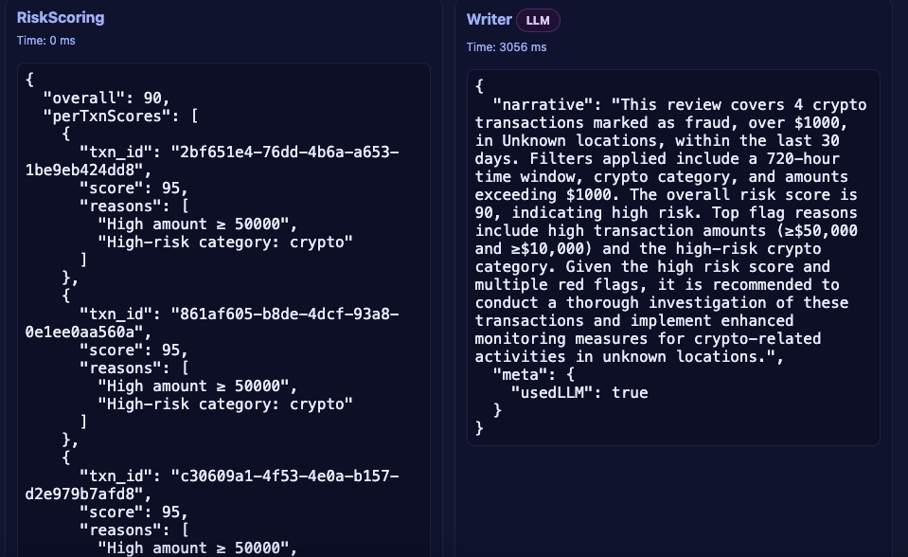The width and height of the screenshot is (908, 557).
Task: Click the first "score": 95 line
Action: click(133, 188)
